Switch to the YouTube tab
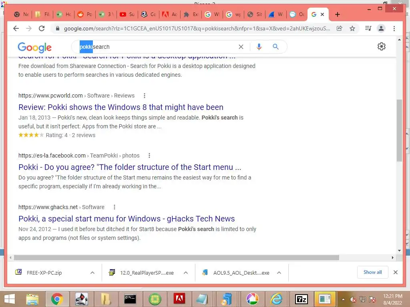 pos(127,14)
